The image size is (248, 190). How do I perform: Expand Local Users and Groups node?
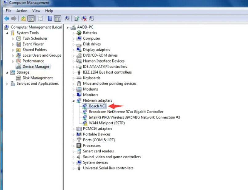(13, 55)
